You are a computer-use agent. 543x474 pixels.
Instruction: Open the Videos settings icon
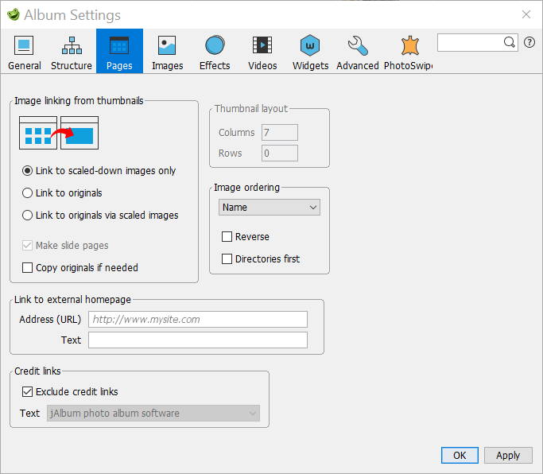click(262, 45)
